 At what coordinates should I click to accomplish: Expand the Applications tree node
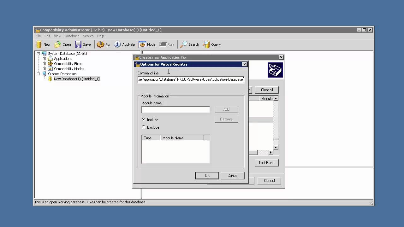(x=45, y=59)
